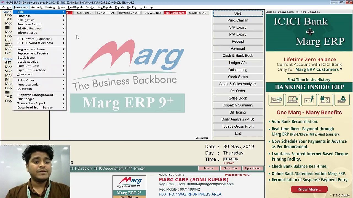Image resolution: width=353 pixels, height=198 pixels.
Task: Click the S/R Expiry shortcut button
Action: coord(238,27)
